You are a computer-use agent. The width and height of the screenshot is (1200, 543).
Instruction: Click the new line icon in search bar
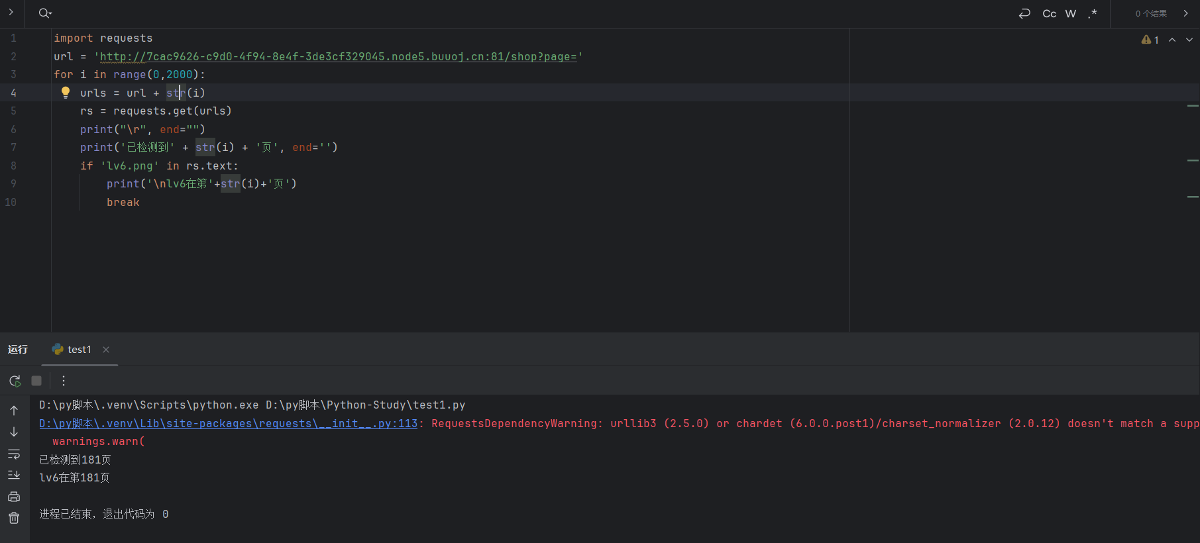coord(1024,13)
